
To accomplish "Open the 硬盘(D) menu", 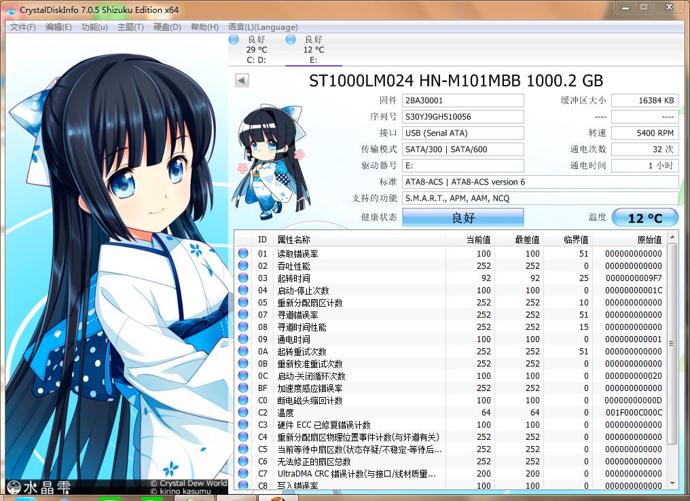I will click(x=167, y=27).
